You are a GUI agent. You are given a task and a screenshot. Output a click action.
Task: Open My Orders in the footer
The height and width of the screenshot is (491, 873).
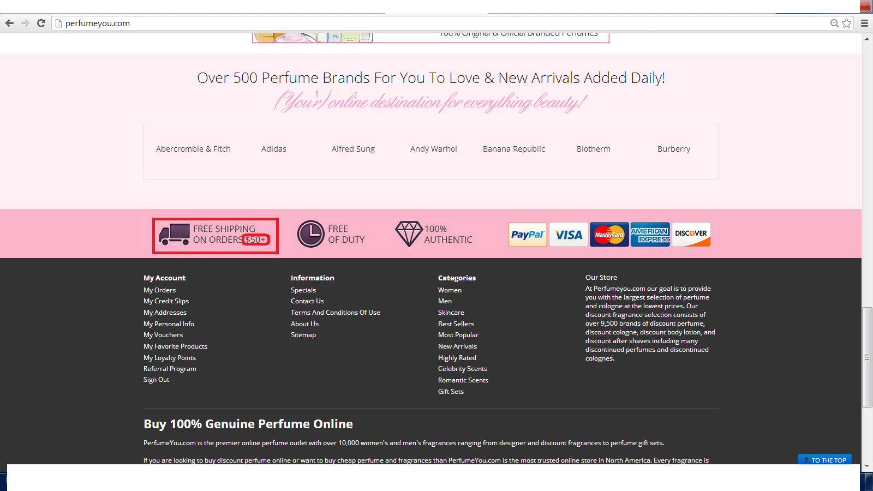click(x=159, y=290)
